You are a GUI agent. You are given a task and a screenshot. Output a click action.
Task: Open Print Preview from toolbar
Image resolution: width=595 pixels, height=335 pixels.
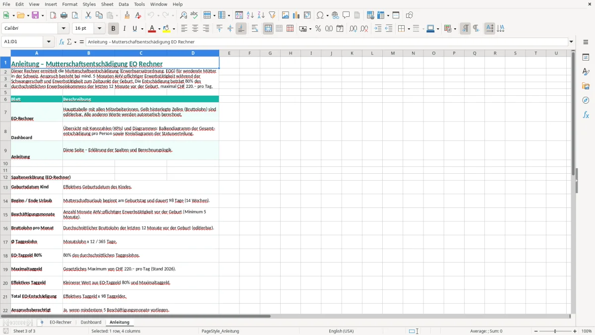[75, 15]
